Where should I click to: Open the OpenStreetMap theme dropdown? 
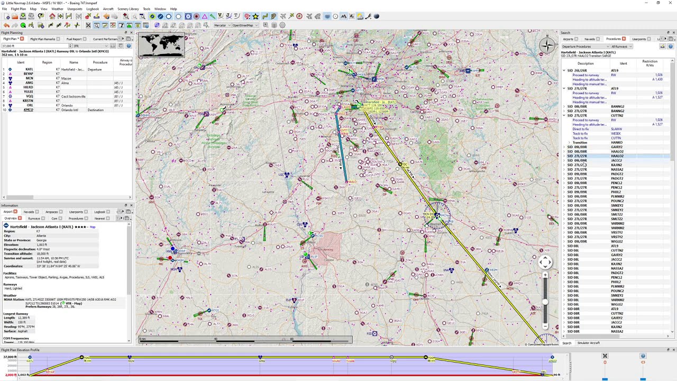[x=245, y=25]
